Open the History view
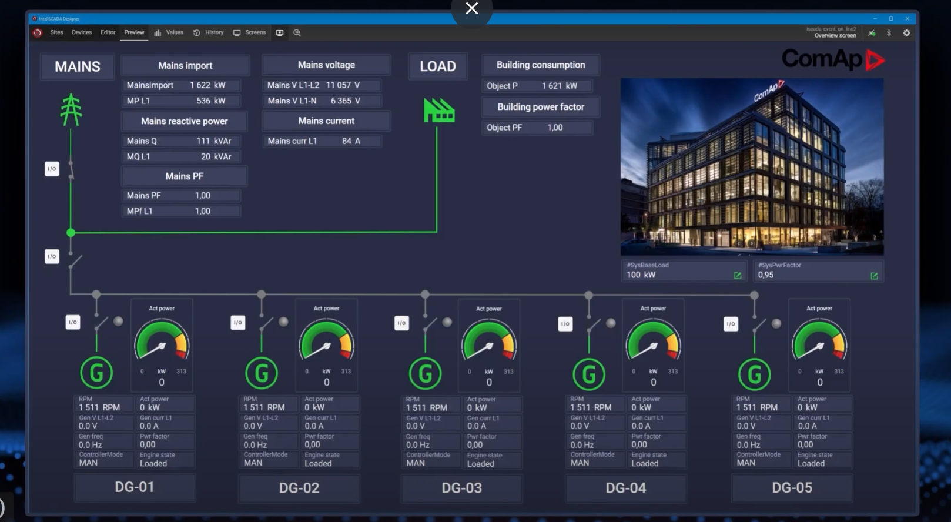 tap(209, 33)
